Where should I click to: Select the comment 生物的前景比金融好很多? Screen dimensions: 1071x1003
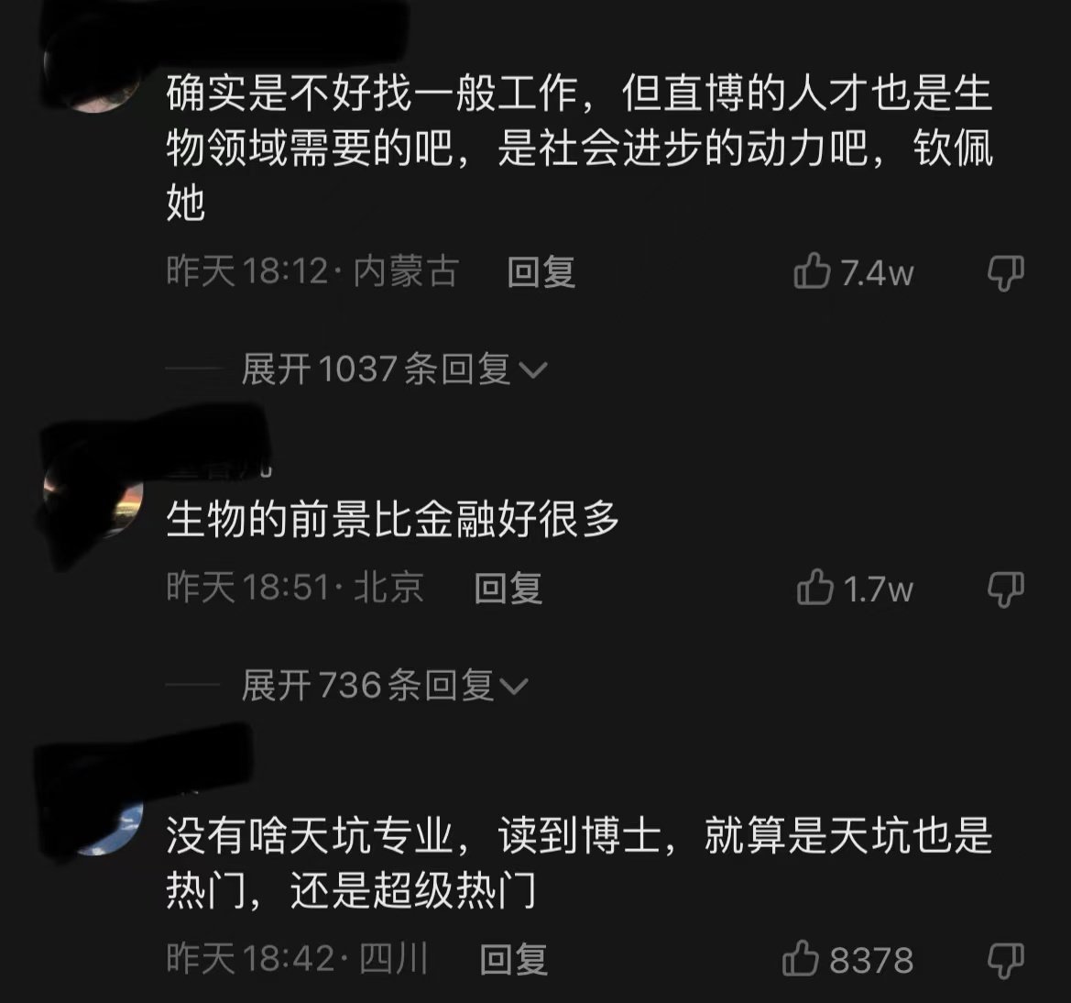pyautogui.click(x=392, y=518)
